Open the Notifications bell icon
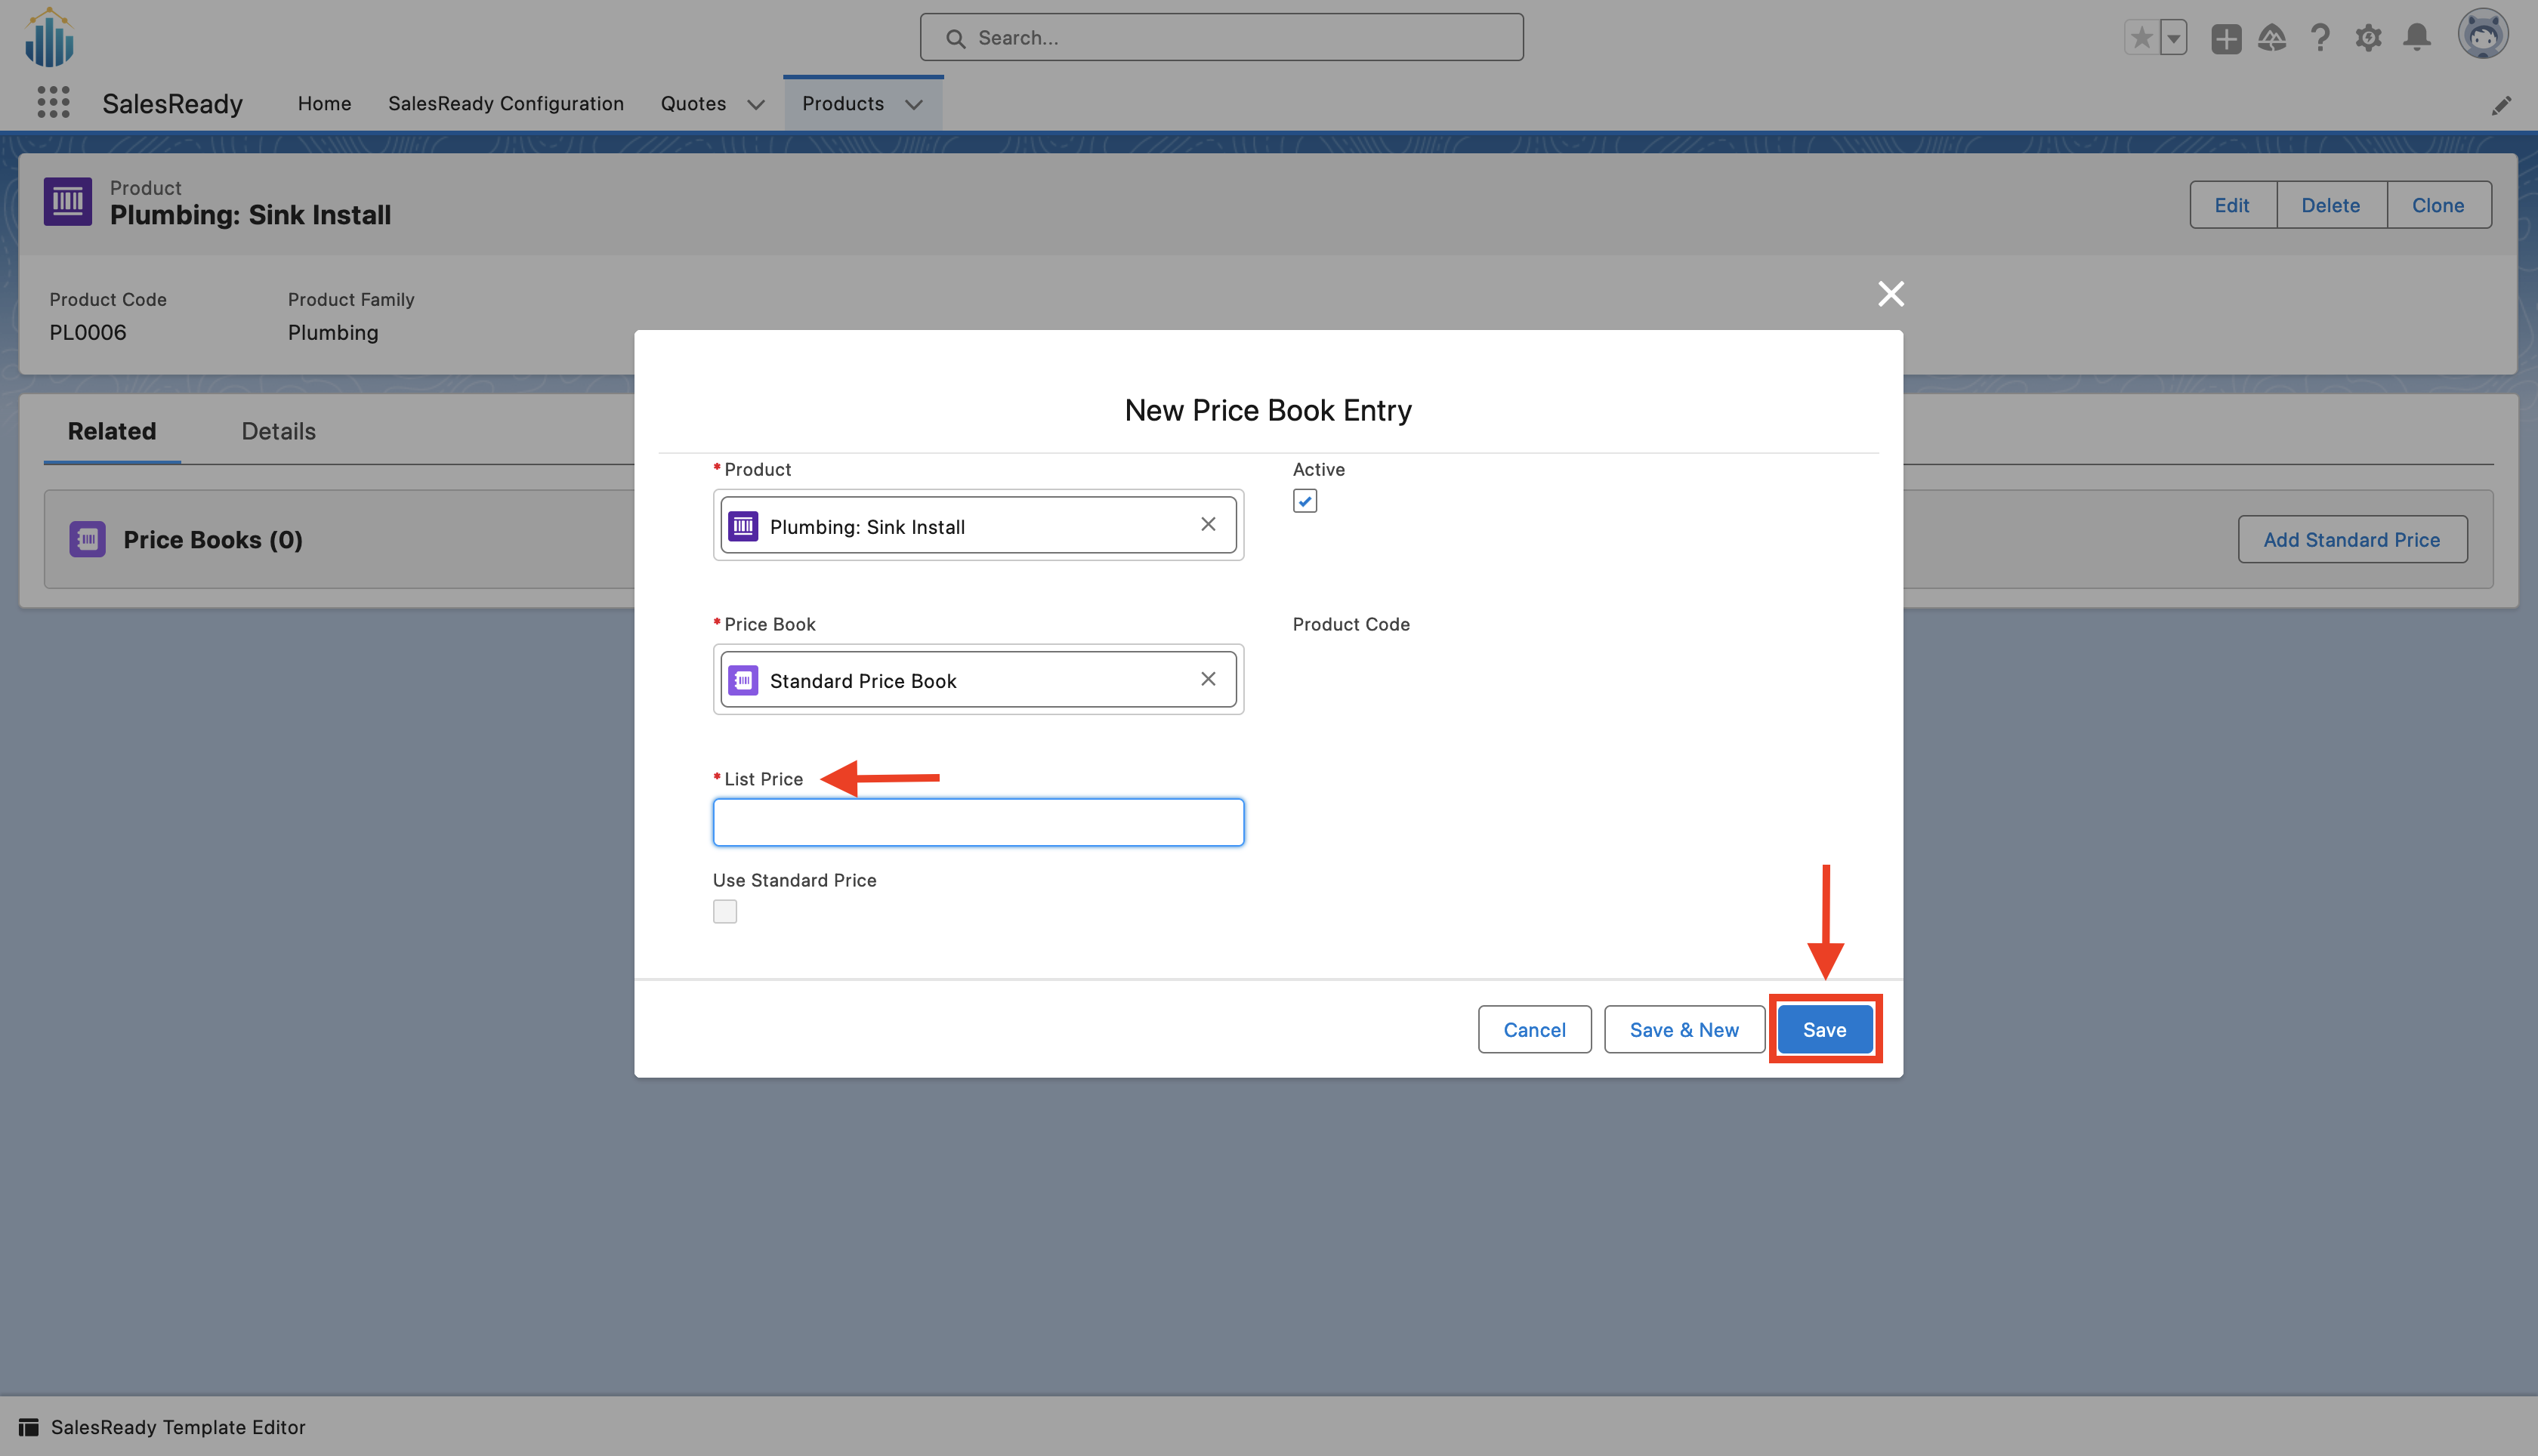The height and width of the screenshot is (1456, 2538). click(2417, 38)
